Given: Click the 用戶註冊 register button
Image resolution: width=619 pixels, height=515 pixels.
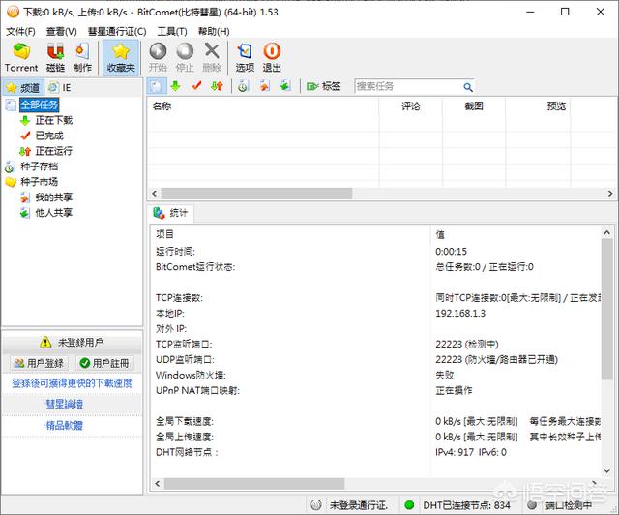Looking at the screenshot, I should 104,363.
